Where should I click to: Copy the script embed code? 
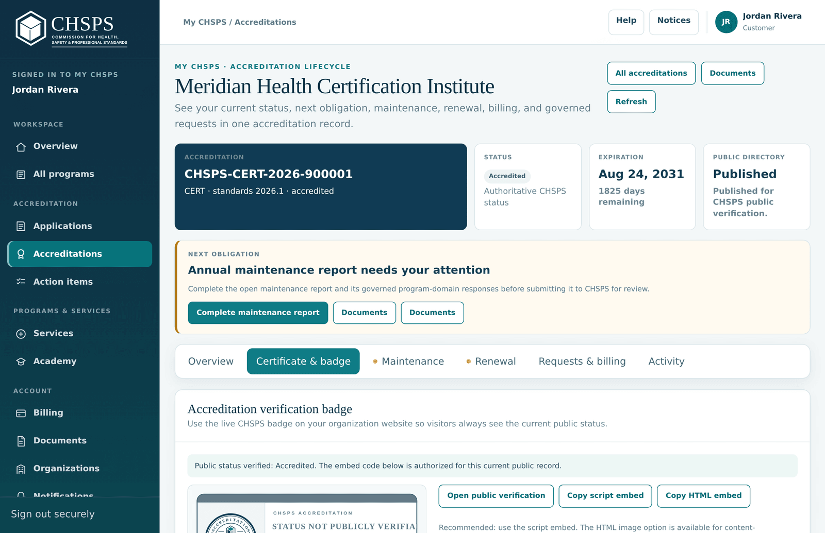coord(605,496)
